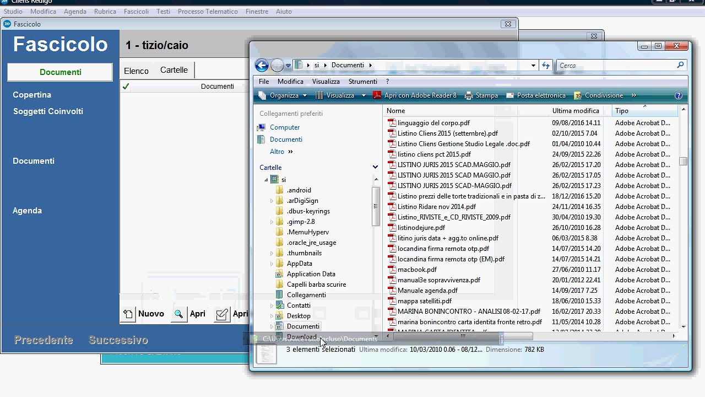Sort files by the Ultima modifica column
Image resolution: width=705 pixels, height=397 pixels.
point(576,111)
